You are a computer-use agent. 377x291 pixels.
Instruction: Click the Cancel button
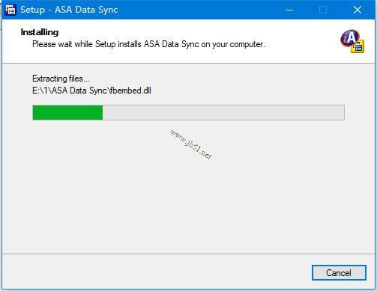(x=339, y=272)
